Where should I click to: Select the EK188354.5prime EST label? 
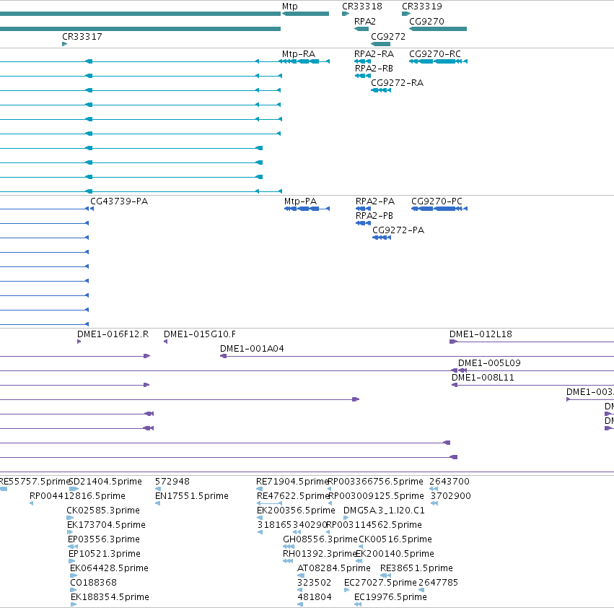pyautogui.click(x=110, y=597)
